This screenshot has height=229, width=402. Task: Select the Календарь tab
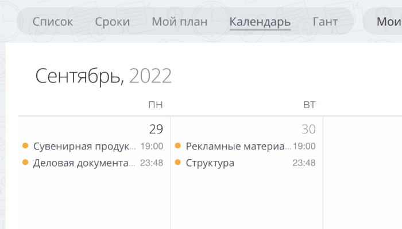pos(260,22)
